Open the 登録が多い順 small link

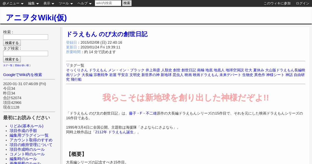(22, 65)
